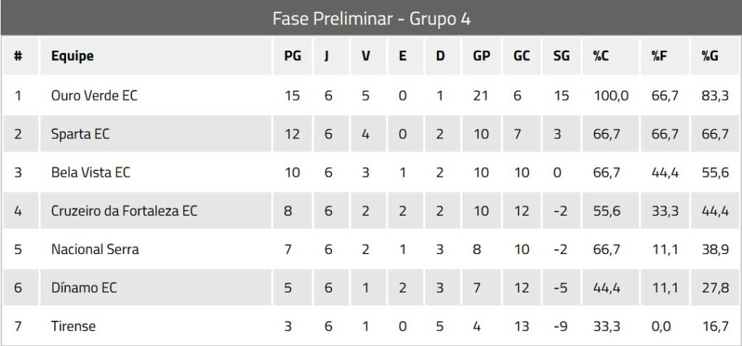742x346 pixels.
Task: Click the # rank column header
Action: [18, 56]
